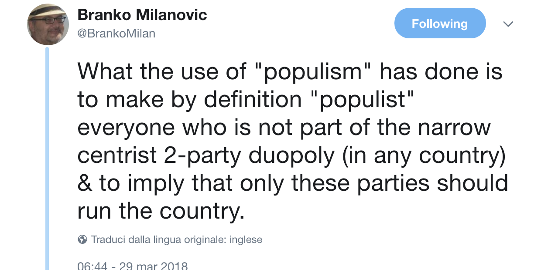Viewport: 541px width, 270px height.
Task: Click the phrase "to make by definition"
Action: tap(189, 100)
